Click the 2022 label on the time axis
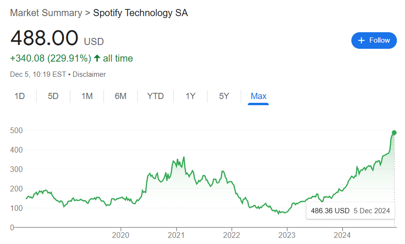 (x=232, y=235)
